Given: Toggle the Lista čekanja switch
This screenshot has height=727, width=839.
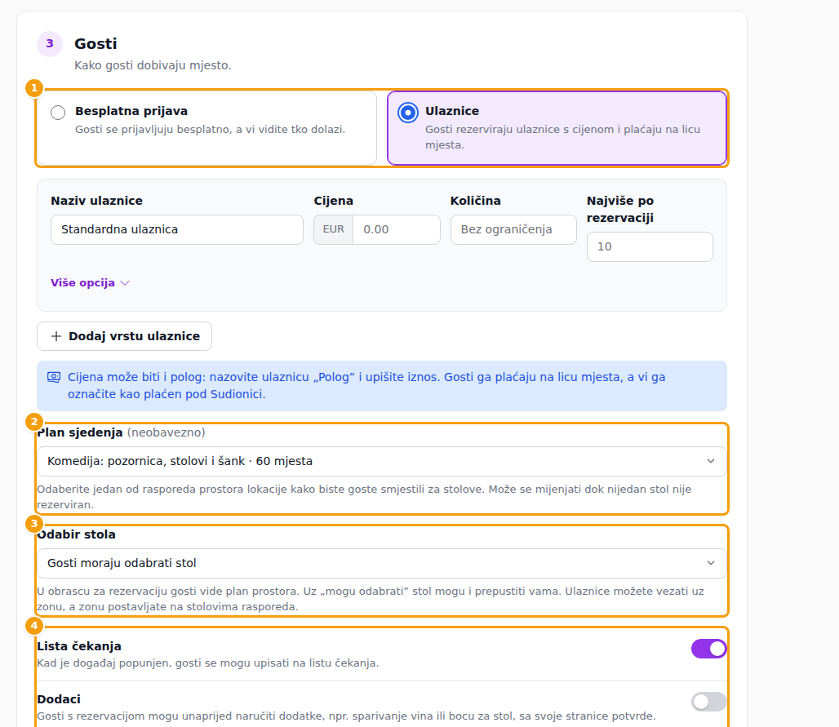Looking at the screenshot, I should pos(708,649).
